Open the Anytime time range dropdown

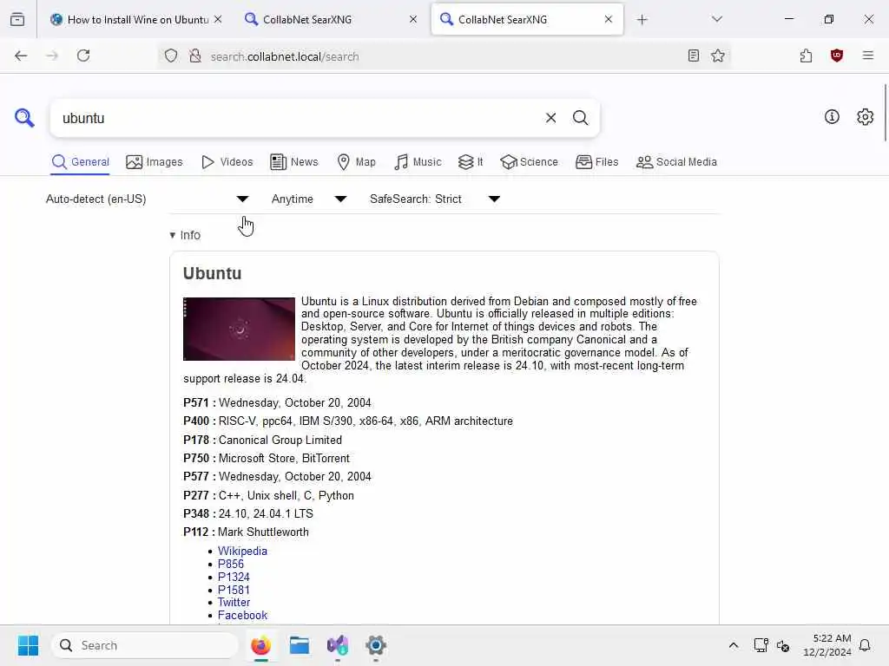(x=308, y=199)
